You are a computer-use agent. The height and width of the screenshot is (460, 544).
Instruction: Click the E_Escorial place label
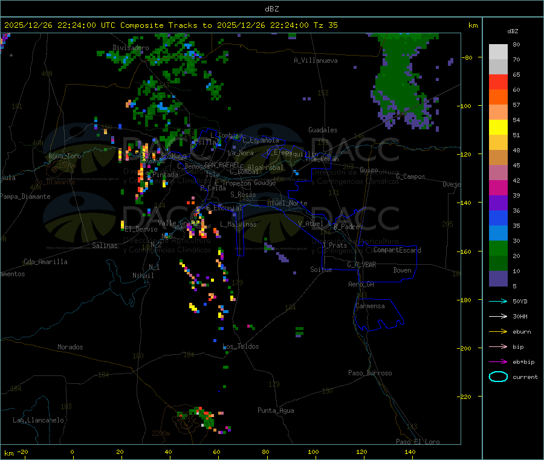(x=224, y=208)
